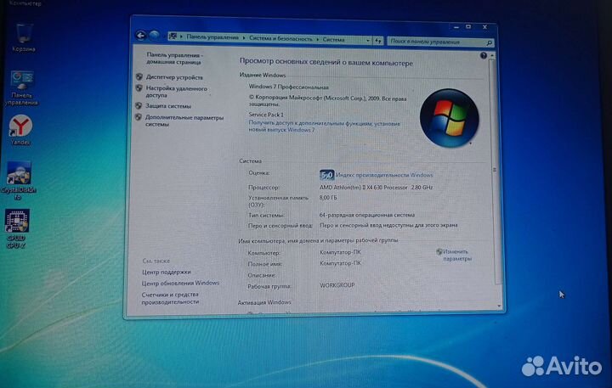
Task: Click the shield icon beside Настройка удаленного доступа
Action: coord(139,88)
